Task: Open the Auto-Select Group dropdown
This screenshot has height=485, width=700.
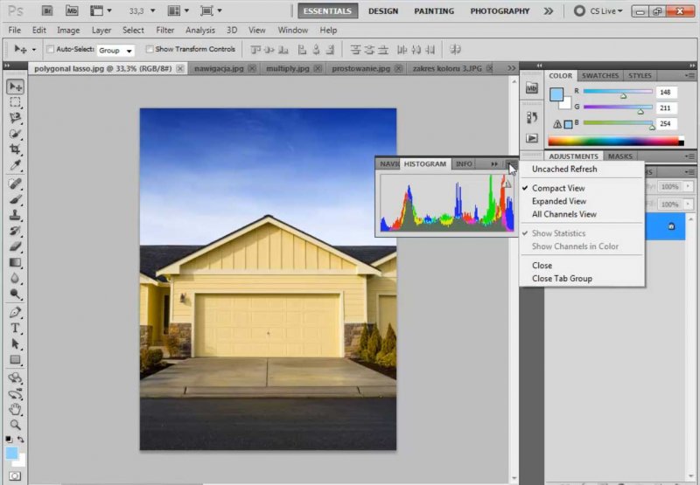Action: tap(115, 51)
